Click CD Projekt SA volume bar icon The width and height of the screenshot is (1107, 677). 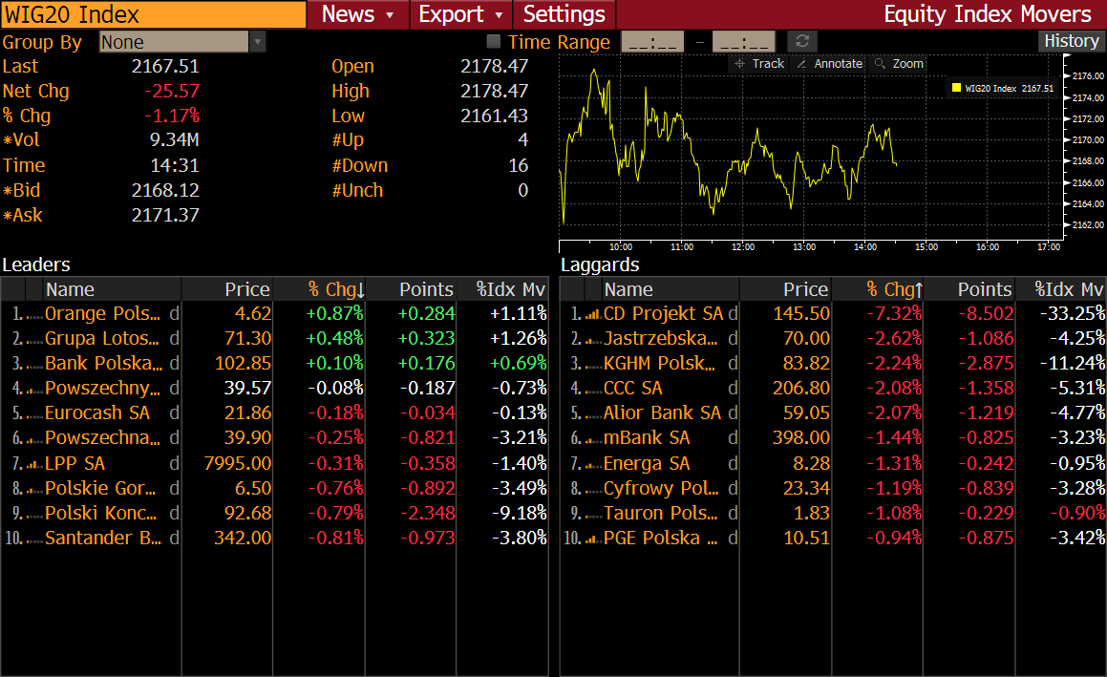tap(592, 314)
